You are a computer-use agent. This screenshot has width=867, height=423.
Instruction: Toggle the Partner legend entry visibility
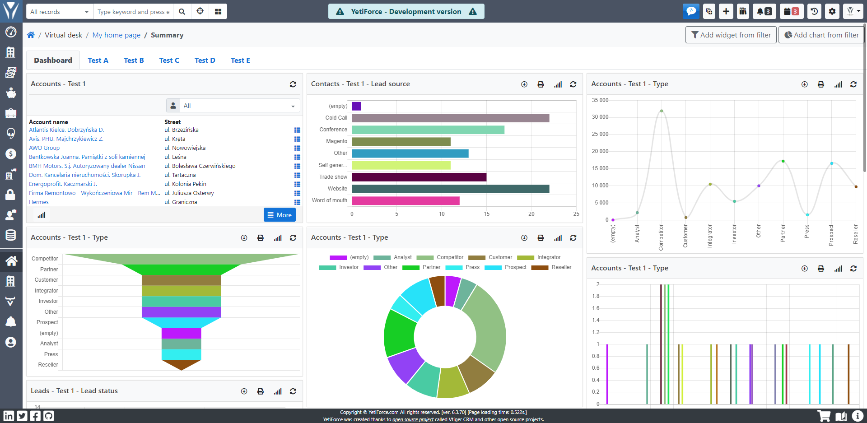pyautogui.click(x=421, y=267)
